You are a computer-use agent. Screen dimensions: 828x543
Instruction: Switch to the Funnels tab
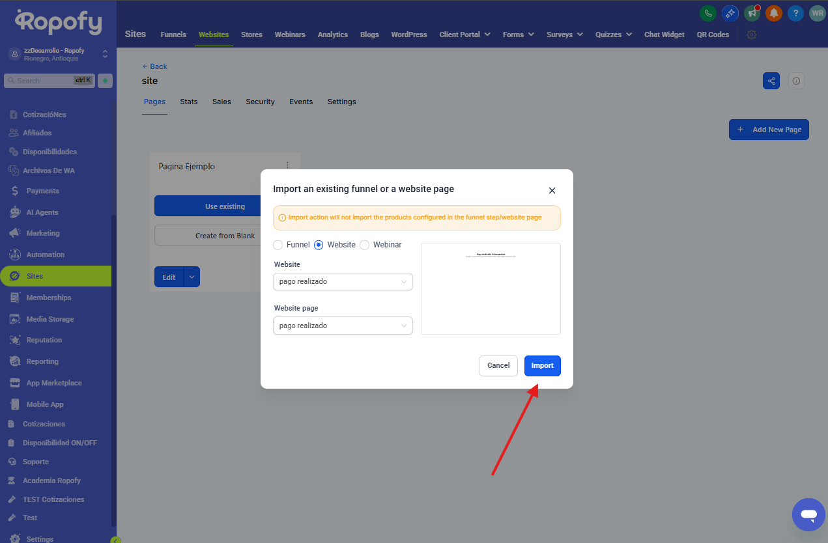point(173,35)
